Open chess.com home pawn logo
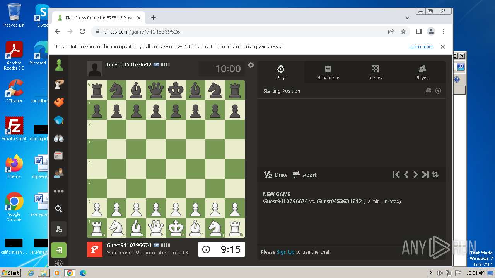Image resolution: width=495 pixels, height=278 pixels. [x=59, y=66]
